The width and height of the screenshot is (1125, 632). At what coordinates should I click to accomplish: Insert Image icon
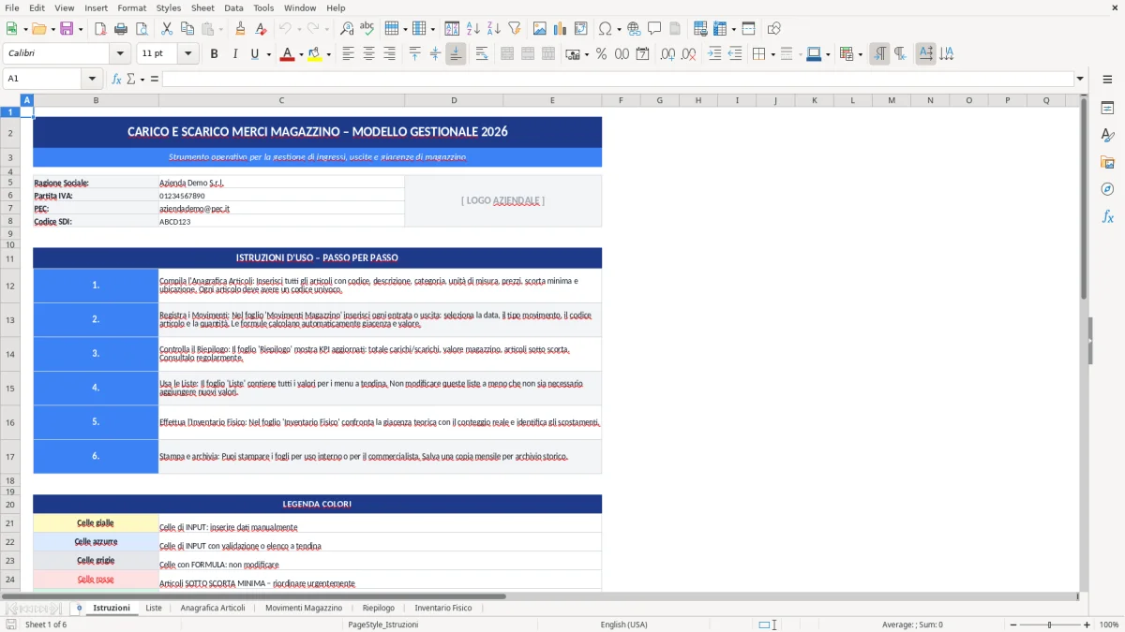pyautogui.click(x=541, y=29)
